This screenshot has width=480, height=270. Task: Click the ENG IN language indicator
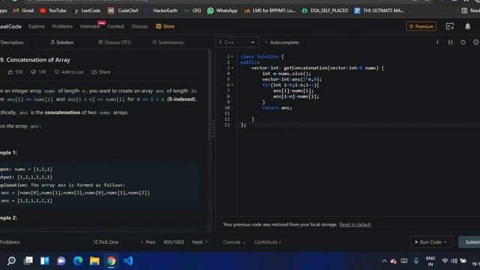point(430,261)
